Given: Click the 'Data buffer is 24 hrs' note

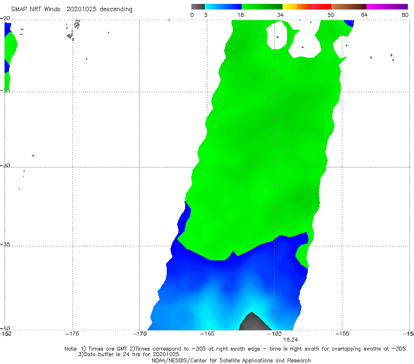Looking at the screenshot, I should pyautogui.click(x=129, y=354).
